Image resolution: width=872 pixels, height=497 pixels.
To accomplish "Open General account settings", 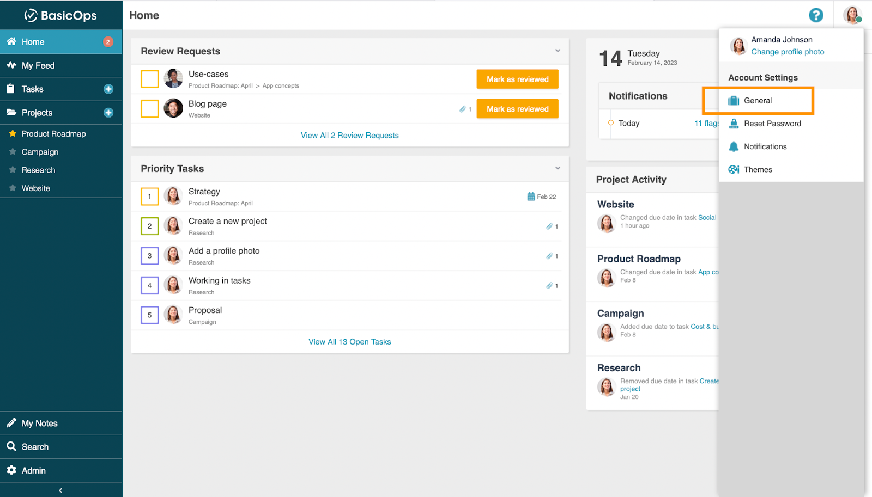I will click(758, 101).
